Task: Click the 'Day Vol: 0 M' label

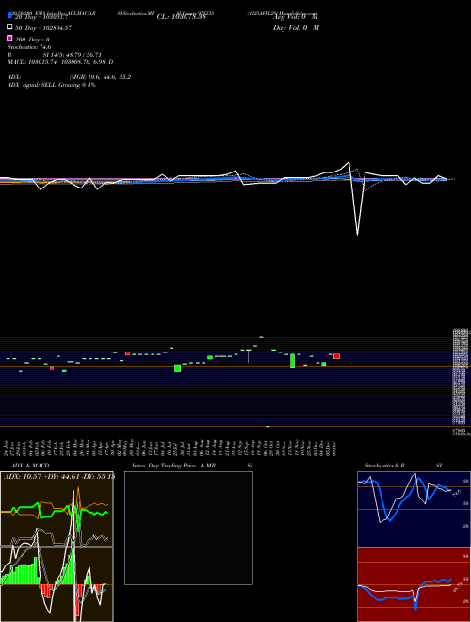Action: [x=296, y=28]
